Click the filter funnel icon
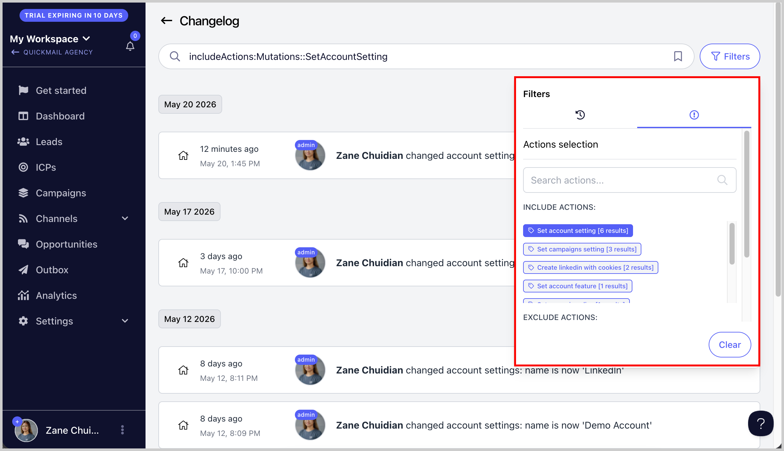 [x=715, y=56]
